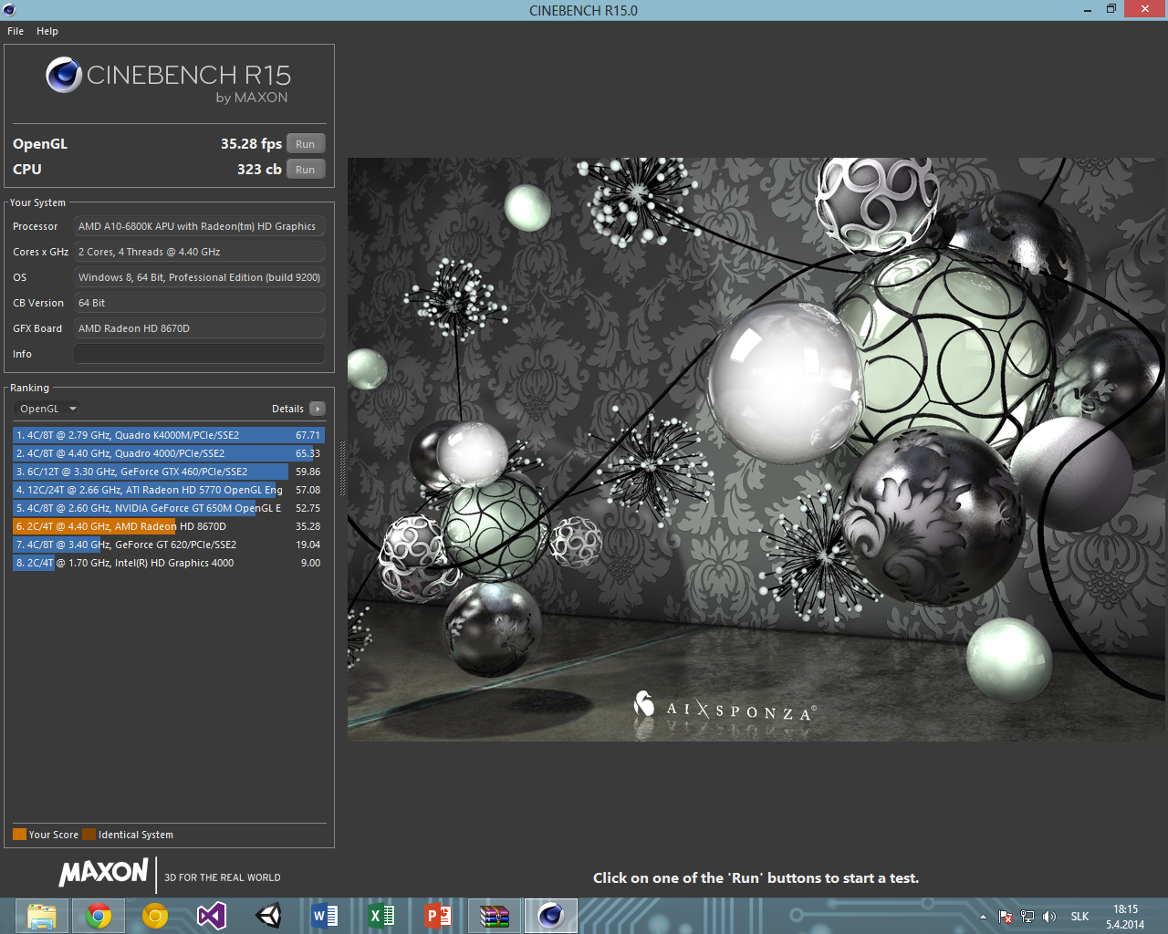Click the MAXON logo at bottom
This screenshot has height=934, width=1168.
(x=103, y=873)
